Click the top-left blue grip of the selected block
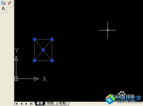This screenshot has height=106, width=143. (35, 39)
